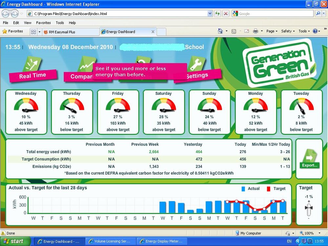Open the Page command menu
328x246 pixels.
[x=272, y=31]
